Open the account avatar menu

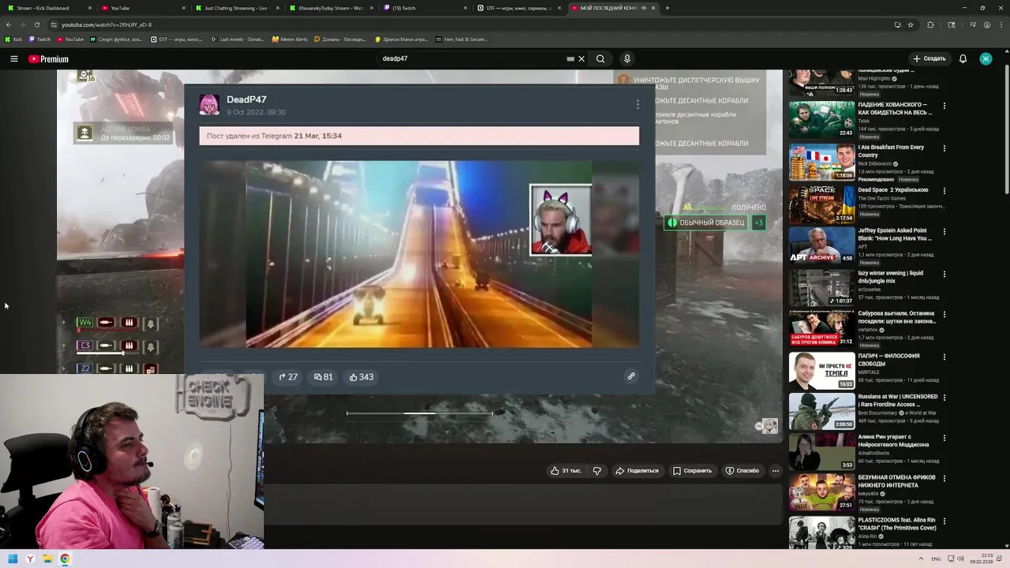(x=986, y=58)
